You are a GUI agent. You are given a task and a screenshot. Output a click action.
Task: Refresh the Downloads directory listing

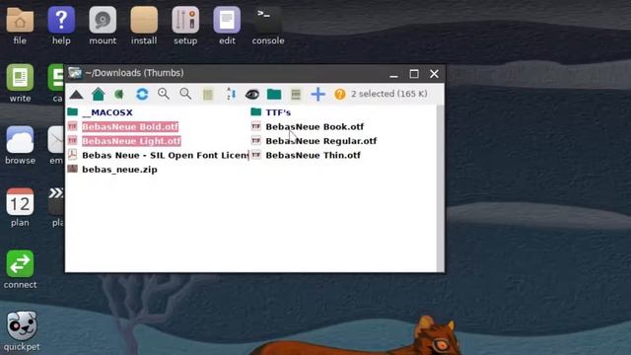click(x=142, y=95)
